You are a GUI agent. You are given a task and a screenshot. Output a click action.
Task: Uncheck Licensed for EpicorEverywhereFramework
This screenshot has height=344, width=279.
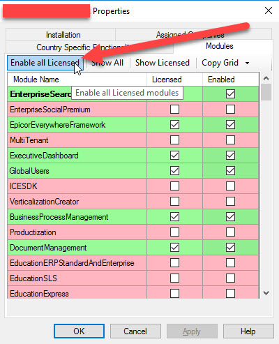(174, 124)
